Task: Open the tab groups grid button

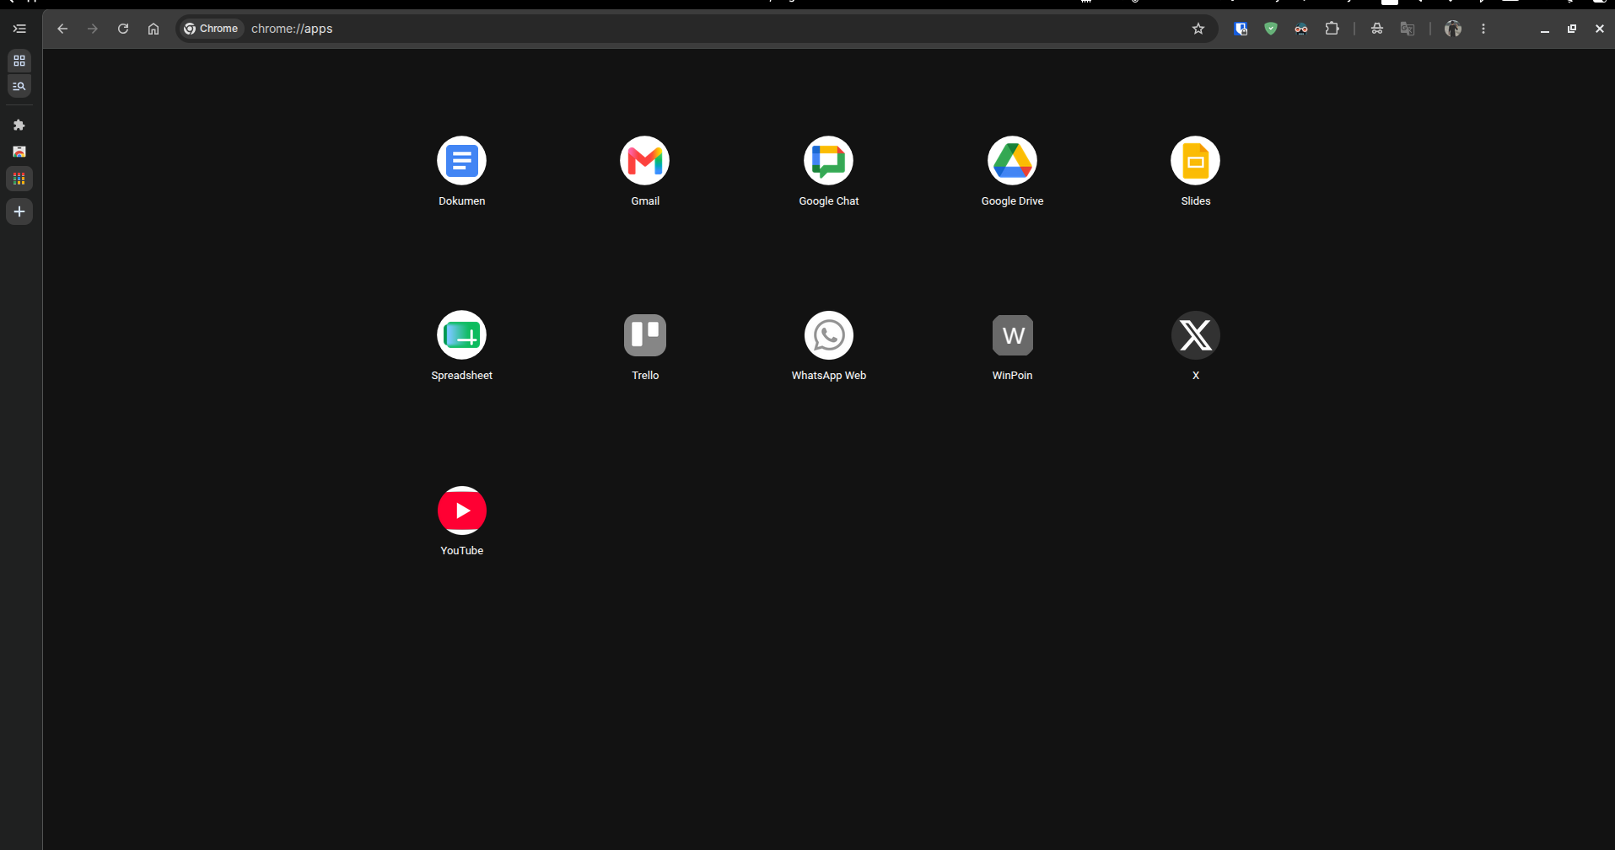Action: (19, 61)
